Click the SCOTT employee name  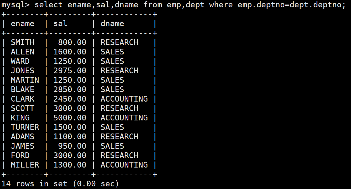click(x=23, y=108)
